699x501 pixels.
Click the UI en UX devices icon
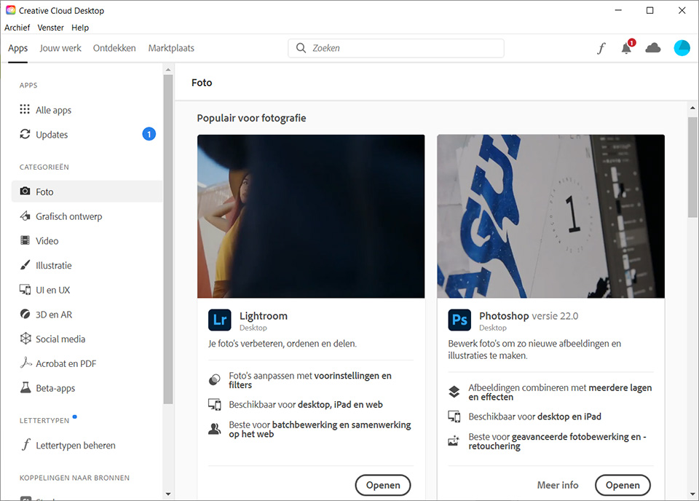point(25,290)
